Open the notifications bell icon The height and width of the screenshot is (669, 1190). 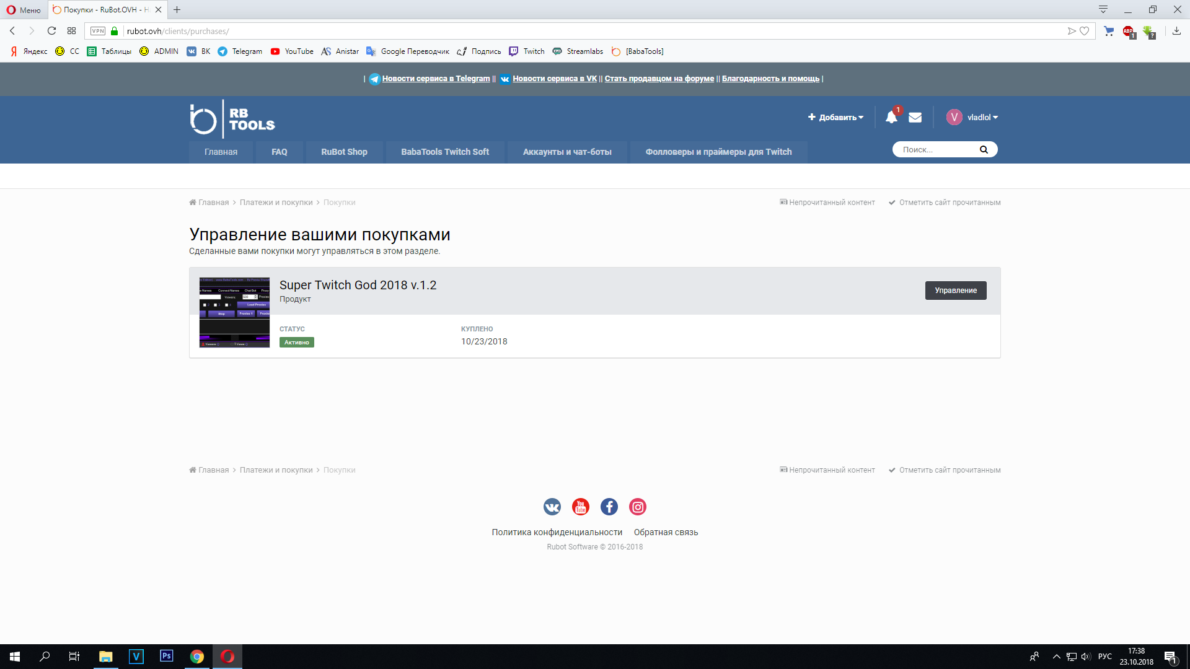891,117
